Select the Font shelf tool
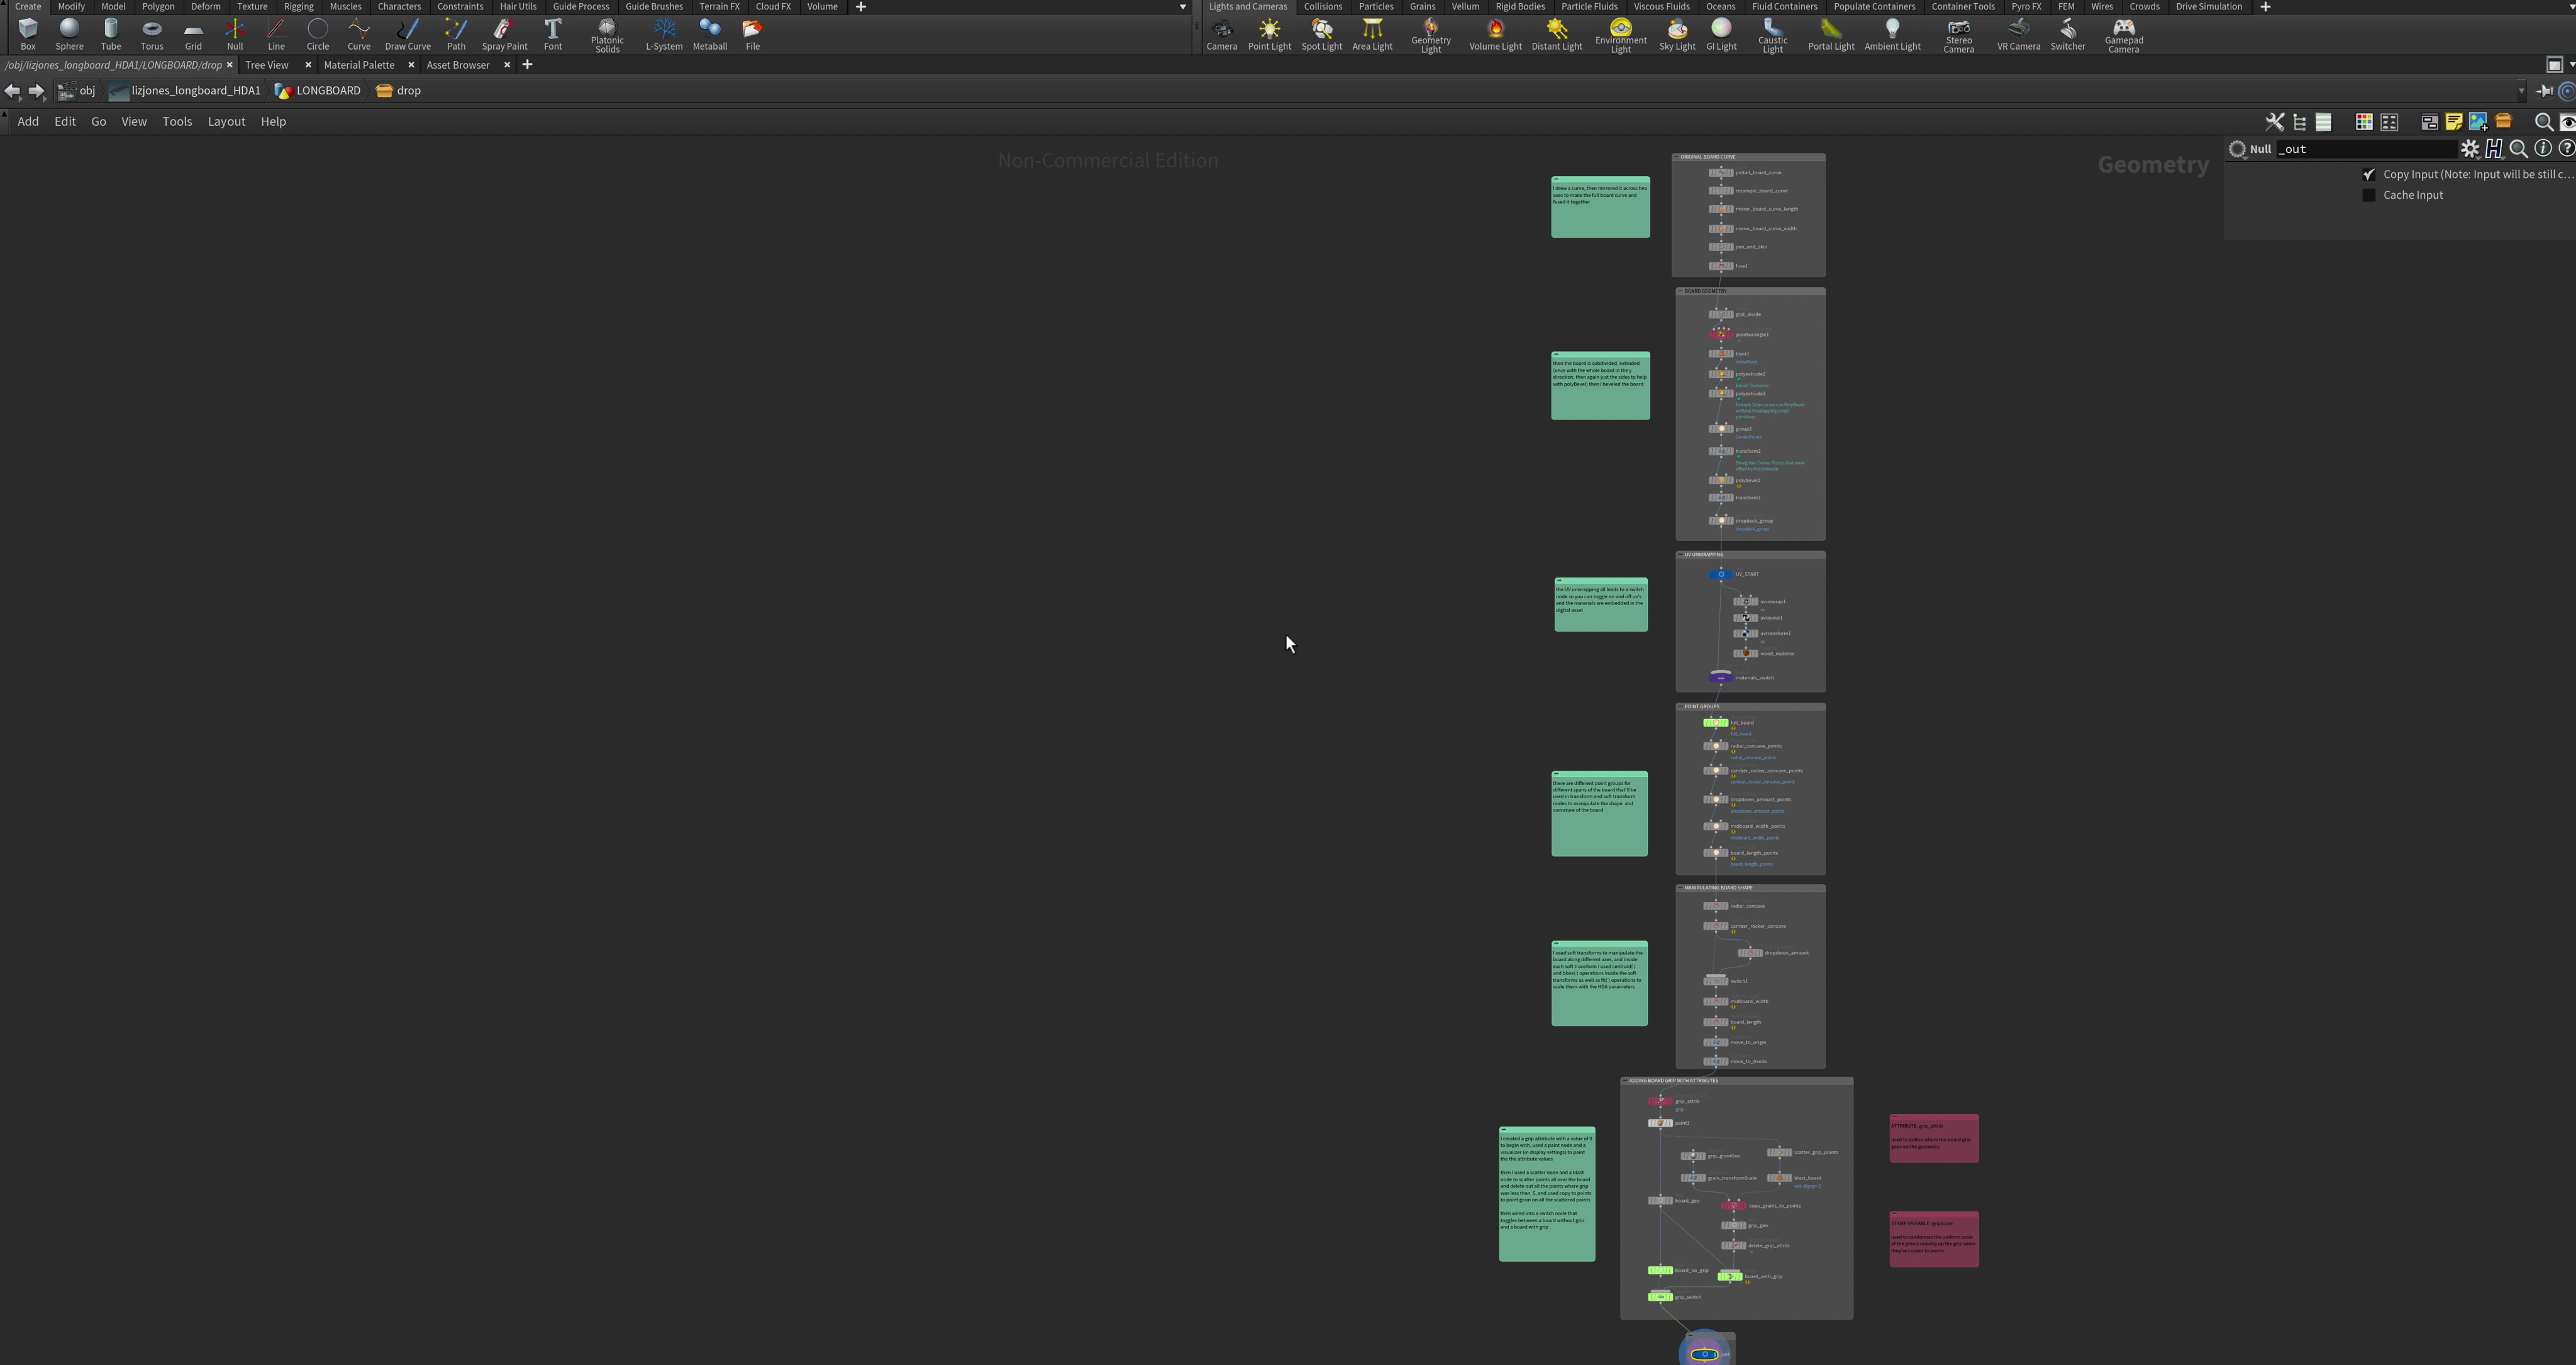Screen dimensions: 2576x1365 553,34
